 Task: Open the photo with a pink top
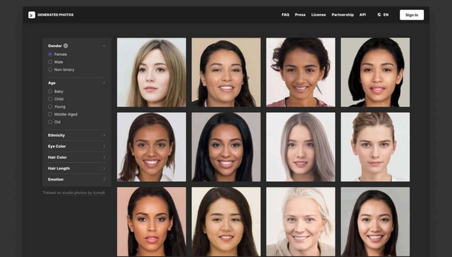[301, 72]
